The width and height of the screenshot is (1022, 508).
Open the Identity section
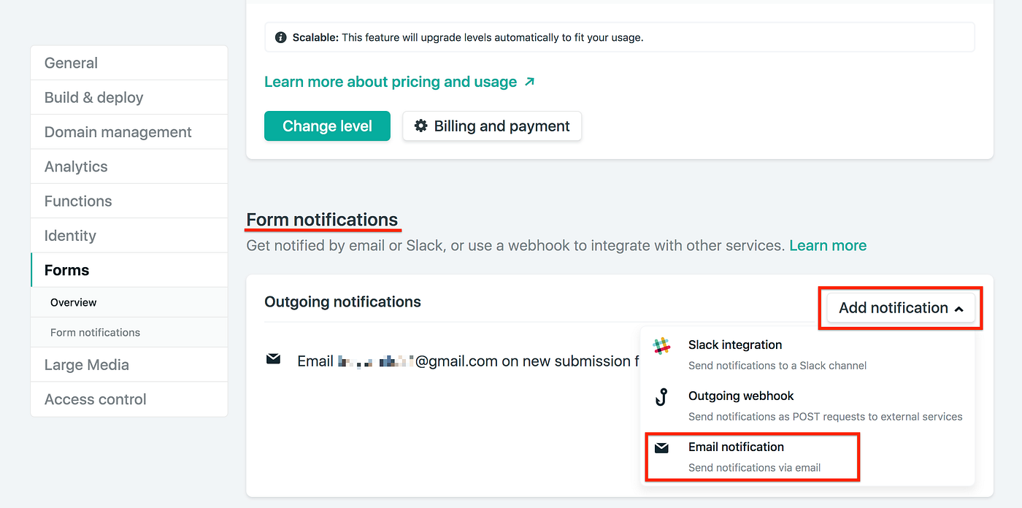[x=70, y=235]
